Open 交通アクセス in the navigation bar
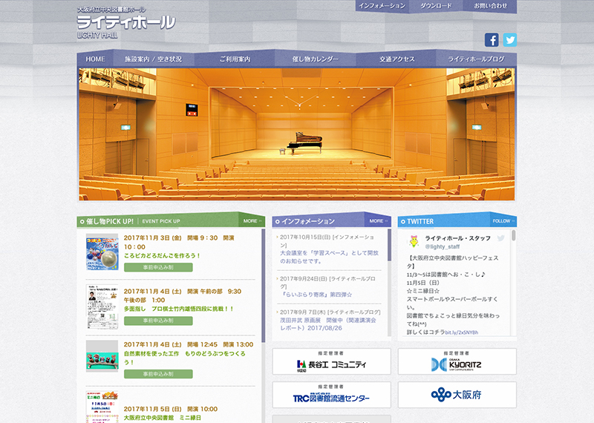This screenshot has height=423, width=594. [396, 59]
